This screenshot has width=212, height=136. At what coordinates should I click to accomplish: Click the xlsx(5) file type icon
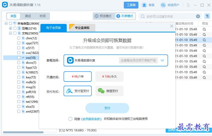click(x=23, y=107)
